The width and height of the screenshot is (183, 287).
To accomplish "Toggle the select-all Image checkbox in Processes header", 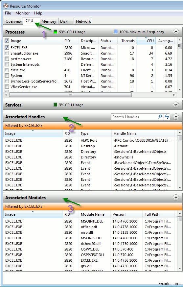I will click(x=7, y=41).
